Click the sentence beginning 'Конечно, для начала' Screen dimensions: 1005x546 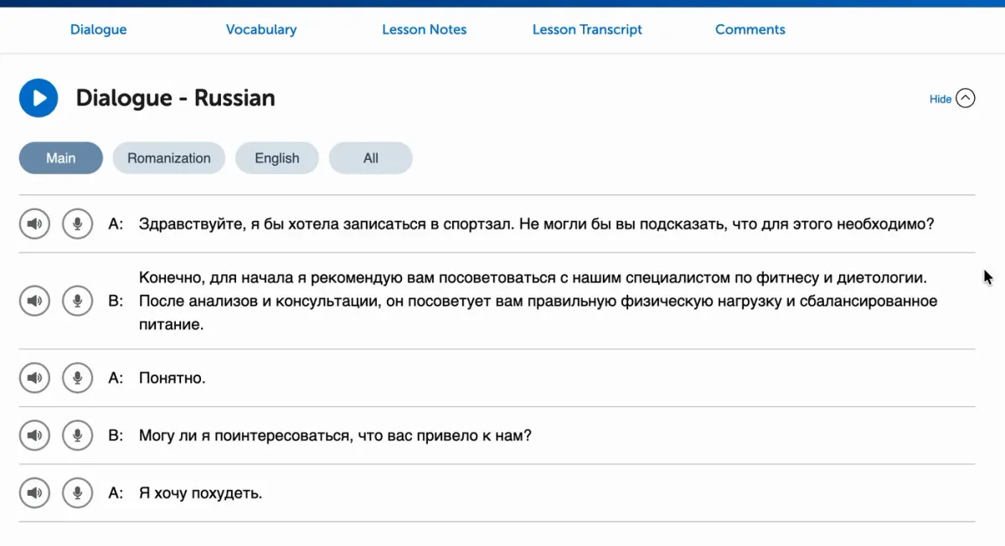tap(539, 301)
